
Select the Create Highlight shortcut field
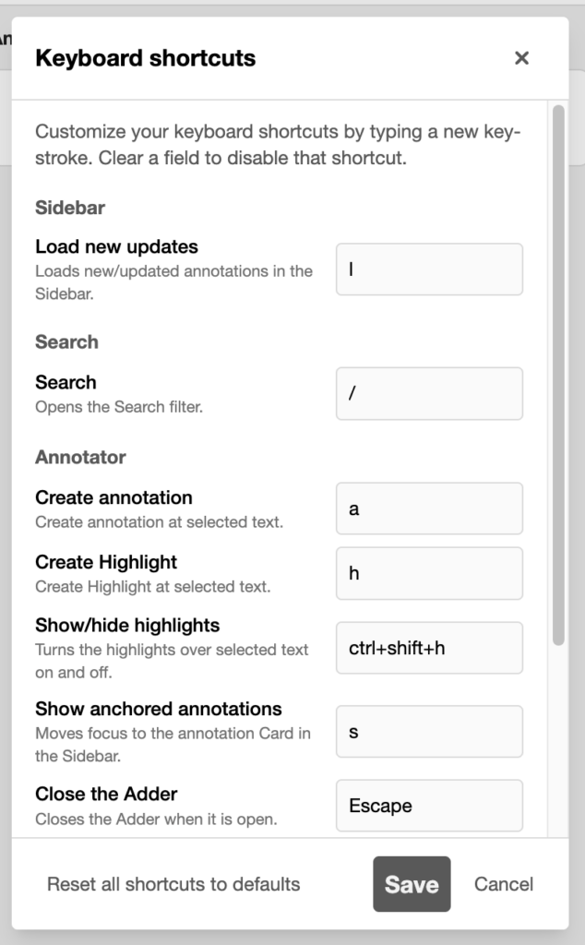(x=429, y=573)
